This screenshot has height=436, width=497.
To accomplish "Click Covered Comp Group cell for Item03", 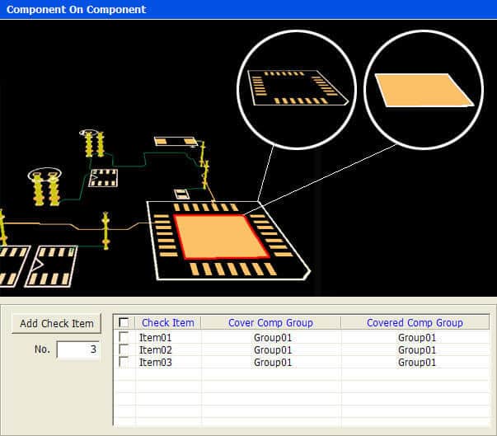I will click(x=417, y=362).
